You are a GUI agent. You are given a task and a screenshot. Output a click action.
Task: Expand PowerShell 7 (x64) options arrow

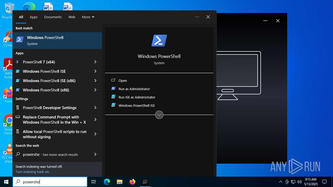coord(95,62)
